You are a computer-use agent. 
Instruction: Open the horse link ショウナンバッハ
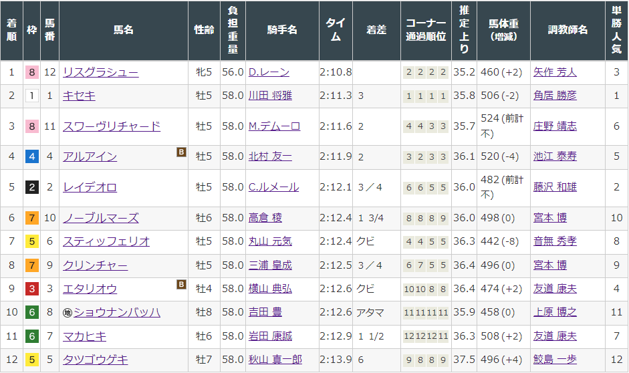117,312
